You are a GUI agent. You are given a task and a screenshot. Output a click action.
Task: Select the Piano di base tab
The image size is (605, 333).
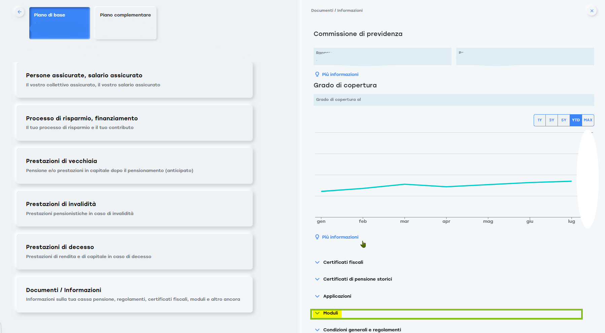[x=60, y=23]
